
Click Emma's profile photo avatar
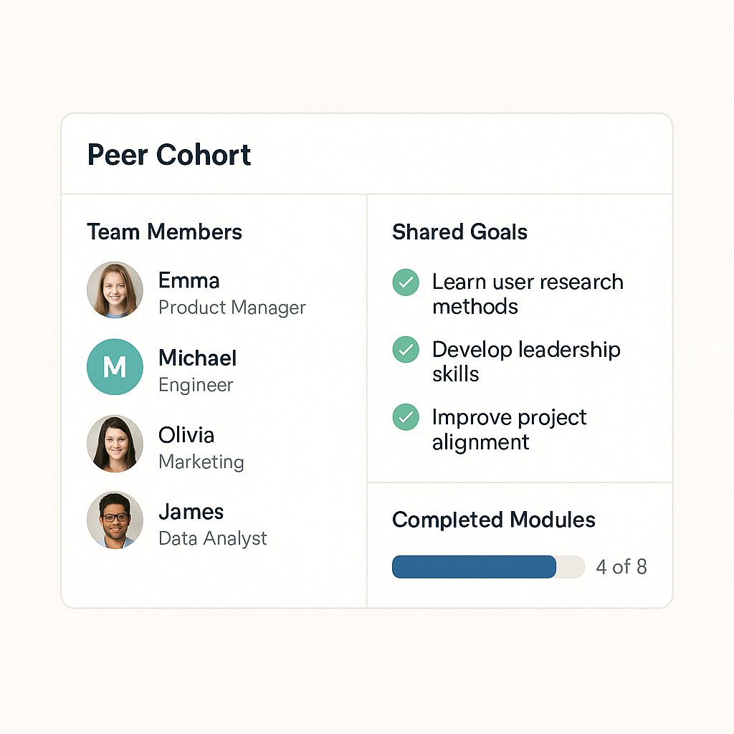(115, 290)
